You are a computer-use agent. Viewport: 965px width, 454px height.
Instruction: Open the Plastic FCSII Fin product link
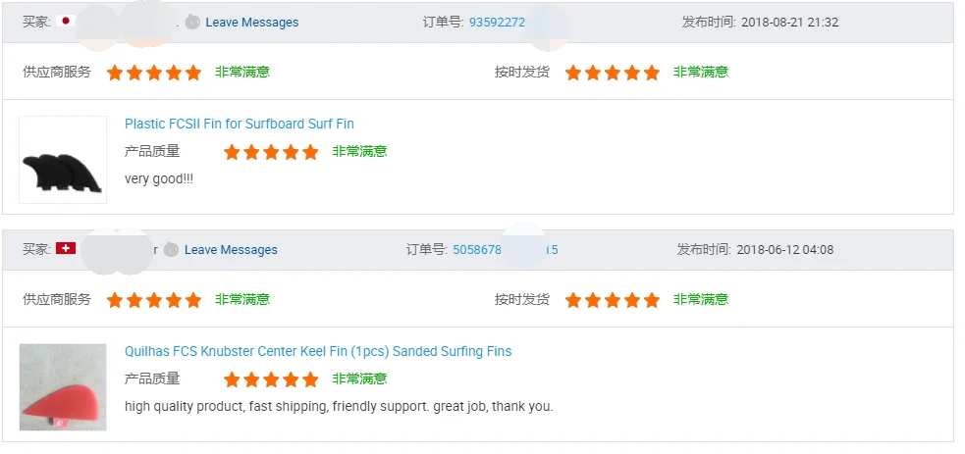(x=239, y=125)
